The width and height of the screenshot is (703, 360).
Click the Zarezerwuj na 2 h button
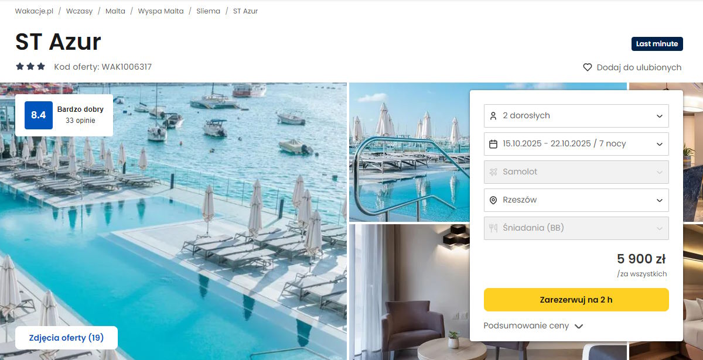click(x=576, y=300)
